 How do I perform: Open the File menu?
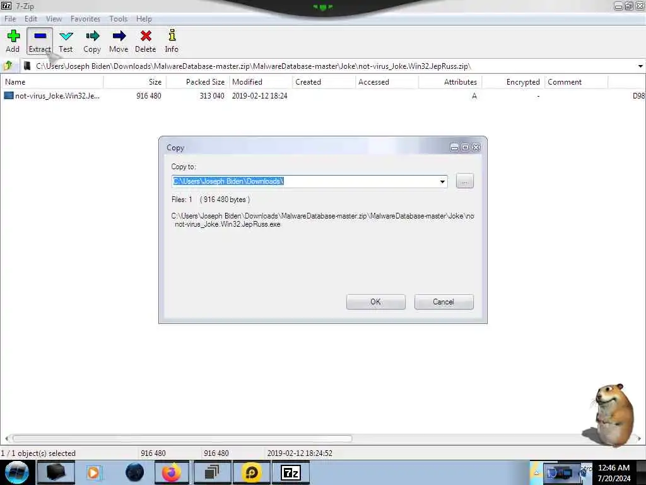coord(10,19)
